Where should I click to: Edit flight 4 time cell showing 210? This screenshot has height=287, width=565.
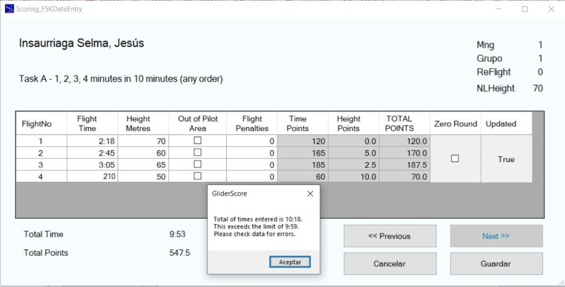click(92, 177)
